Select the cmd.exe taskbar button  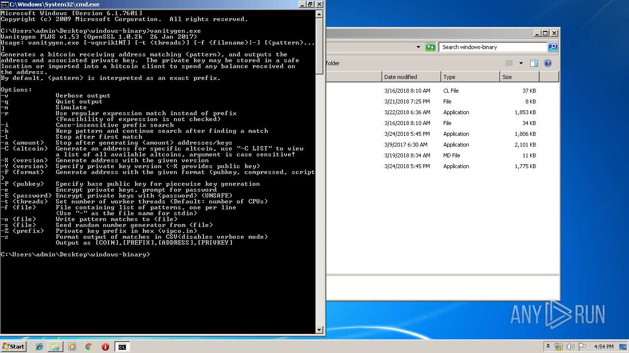(122, 347)
